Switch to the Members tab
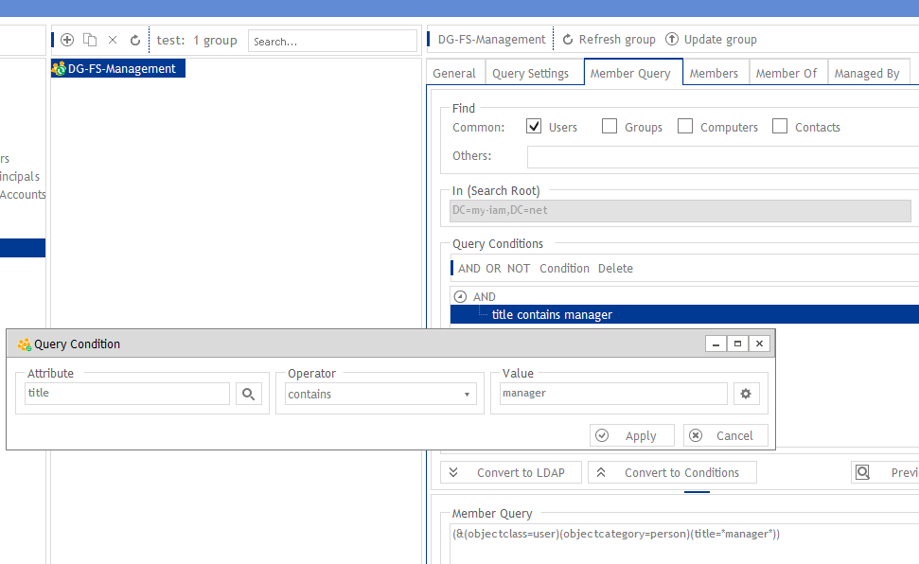 pos(715,72)
